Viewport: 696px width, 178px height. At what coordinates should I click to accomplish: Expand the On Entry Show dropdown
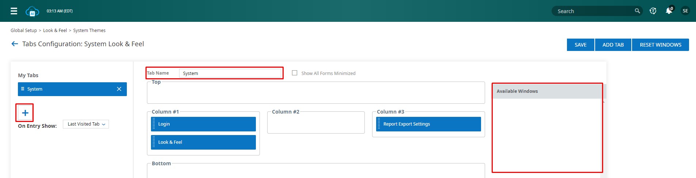tap(86, 124)
